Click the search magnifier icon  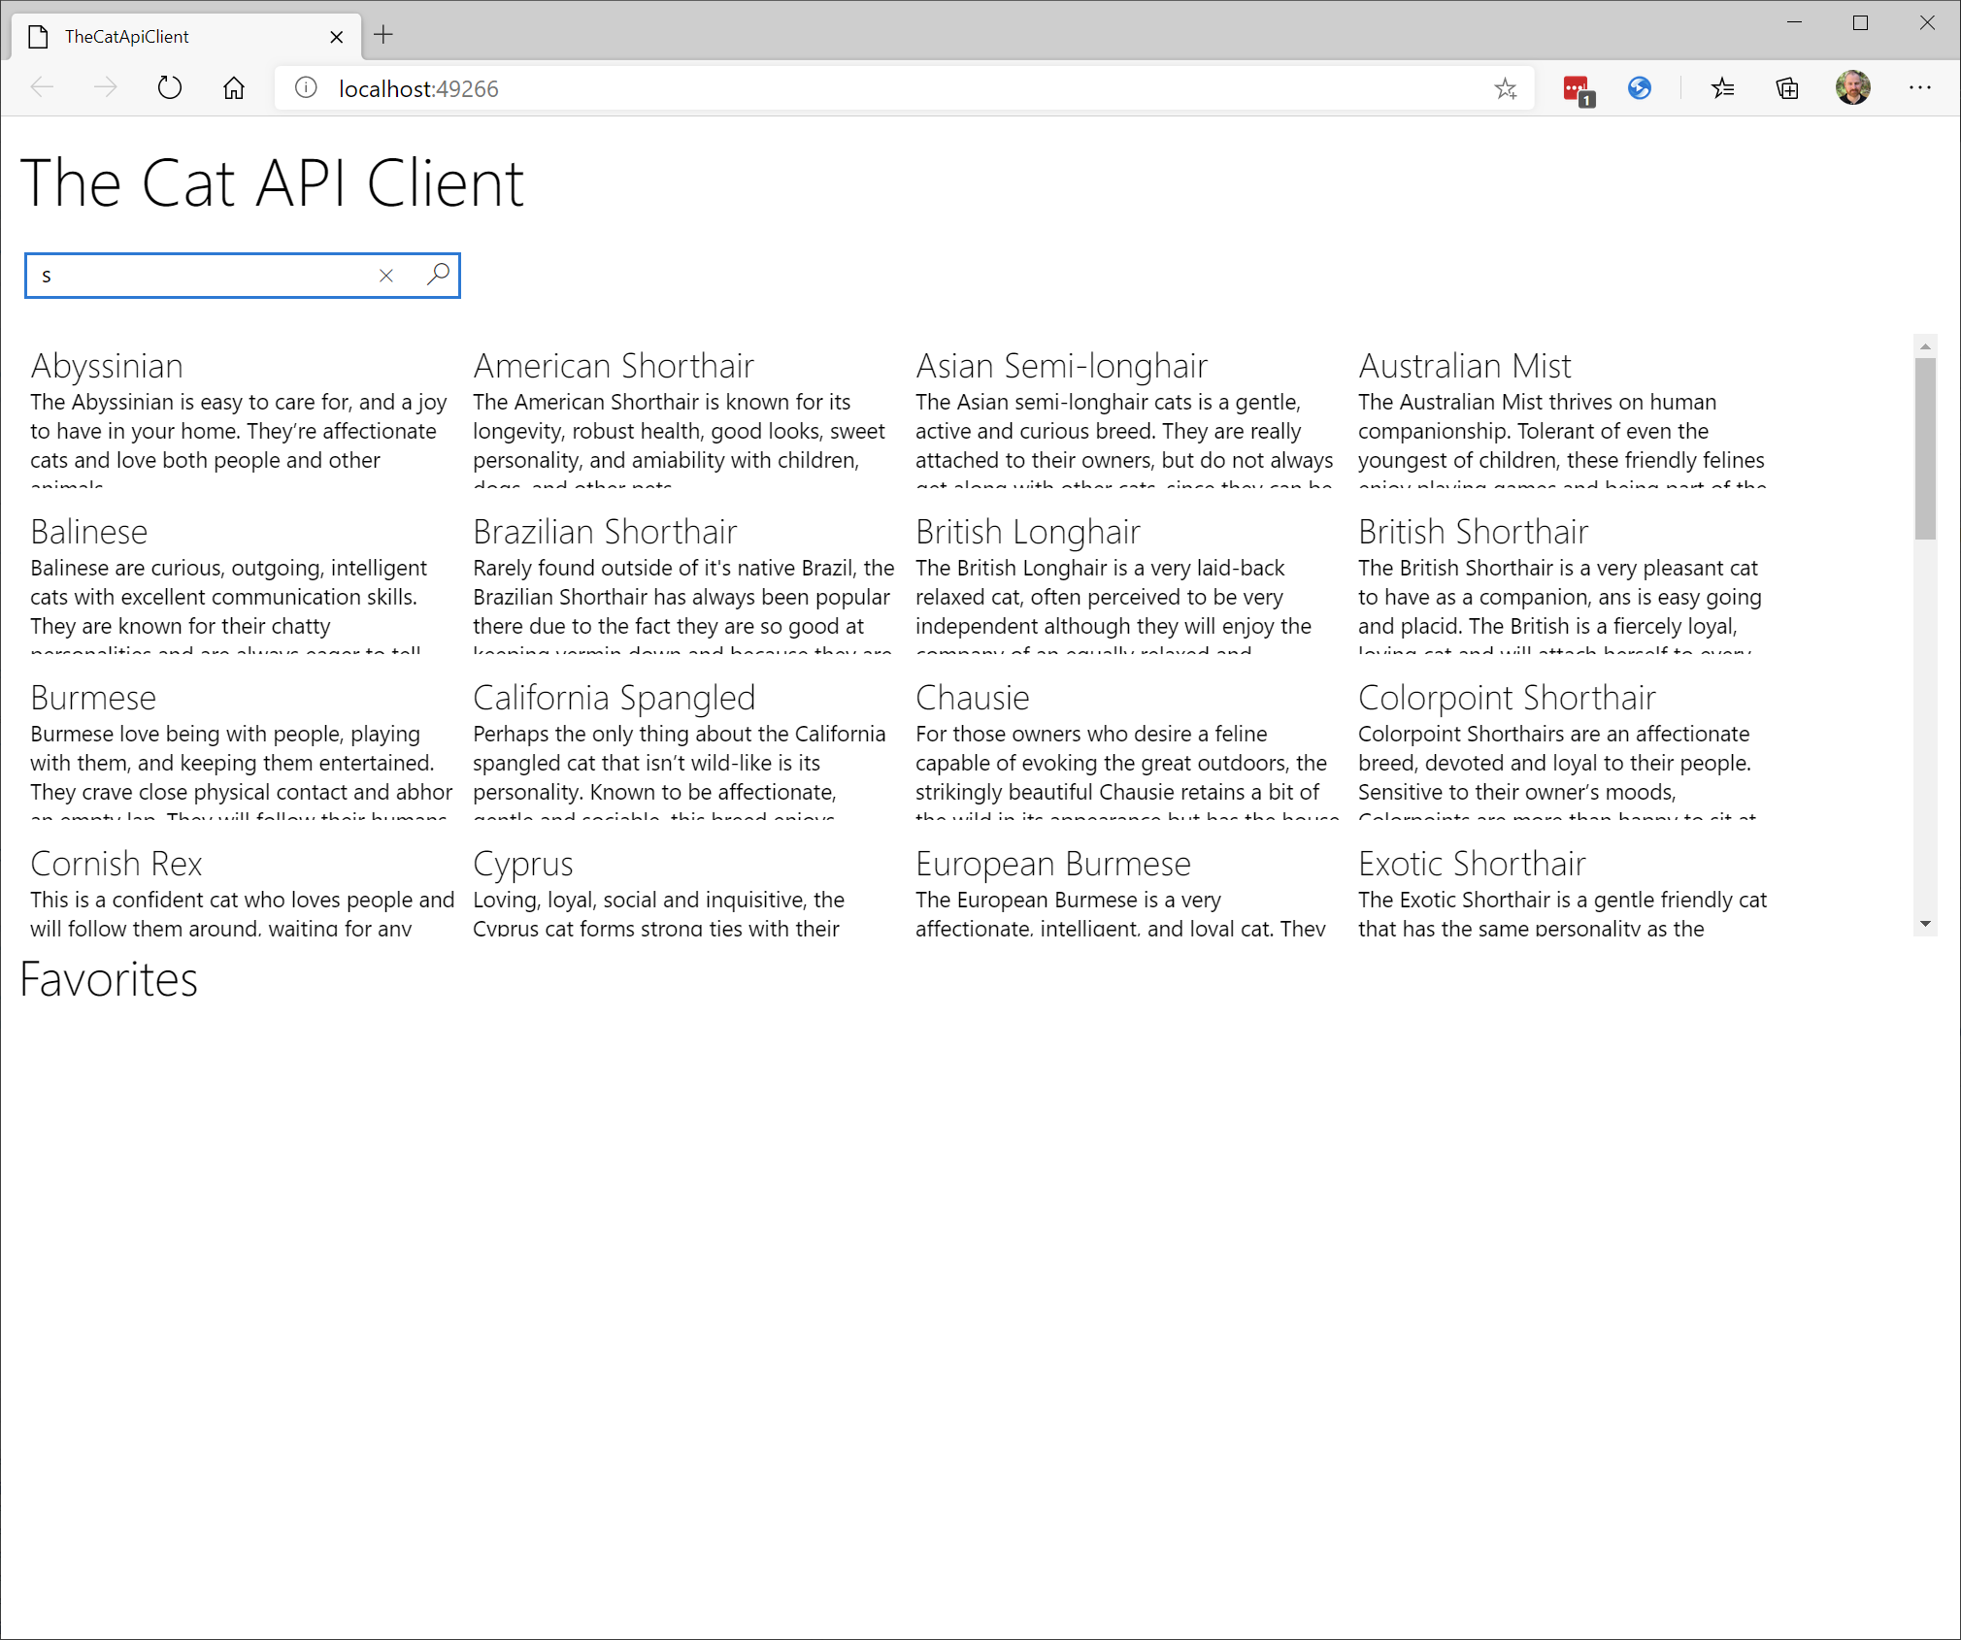pos(437,275)
